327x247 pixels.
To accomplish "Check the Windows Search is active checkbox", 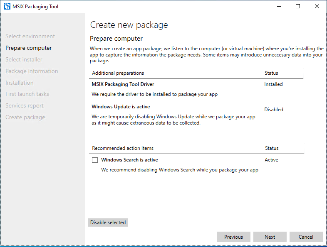I will (x=95, y=160).
